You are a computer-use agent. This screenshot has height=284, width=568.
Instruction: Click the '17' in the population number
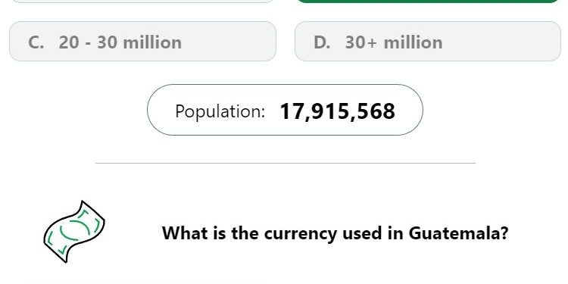(x=292, y=111)
